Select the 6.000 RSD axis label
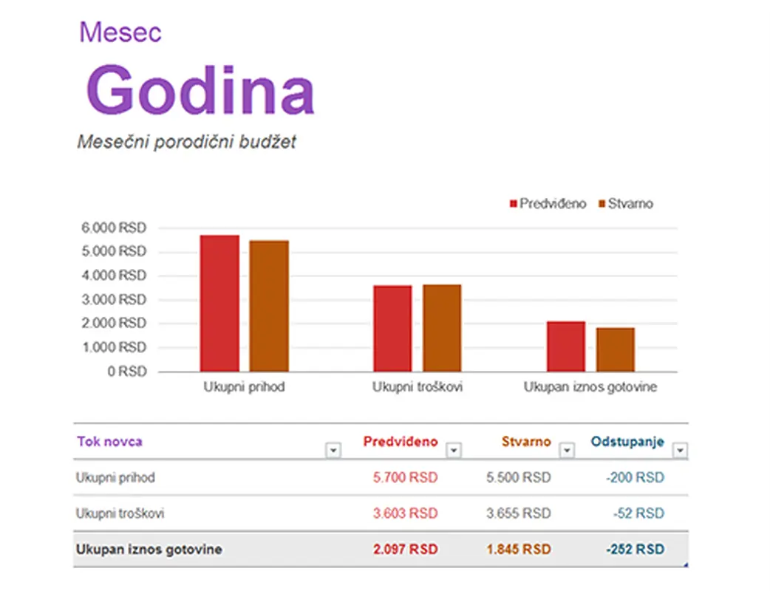This screenshot has height=591, width=770. point(113,228)
